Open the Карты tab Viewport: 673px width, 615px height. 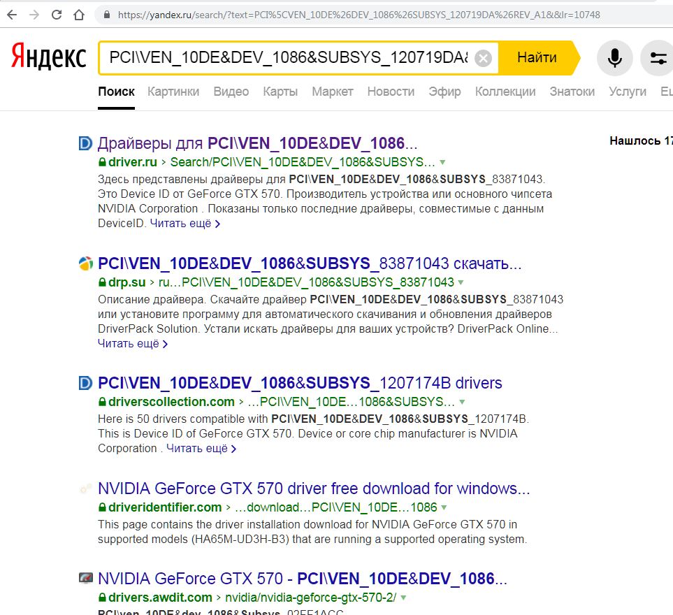pos(280,92)
